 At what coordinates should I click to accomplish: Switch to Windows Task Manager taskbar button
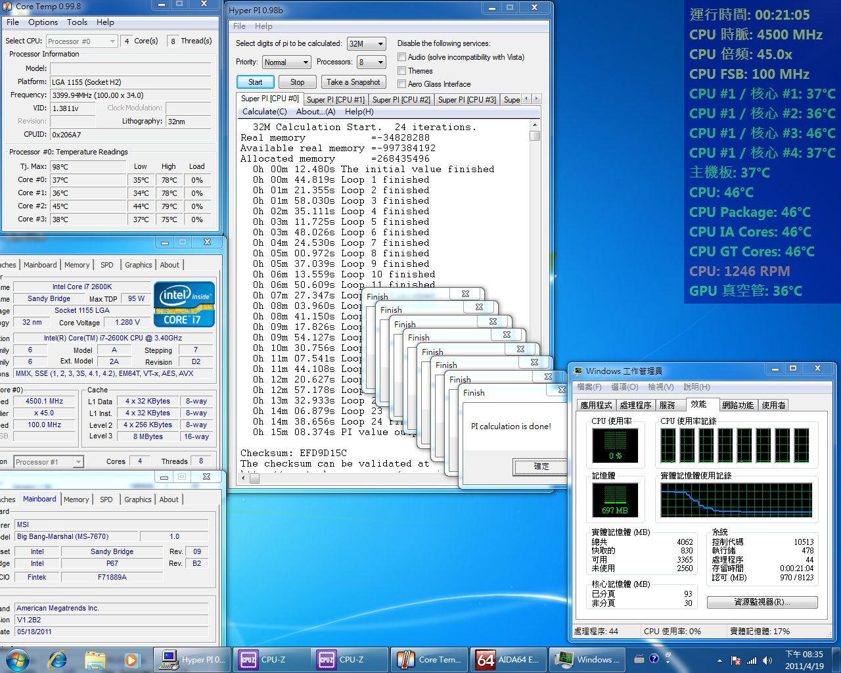pos(587,659)
